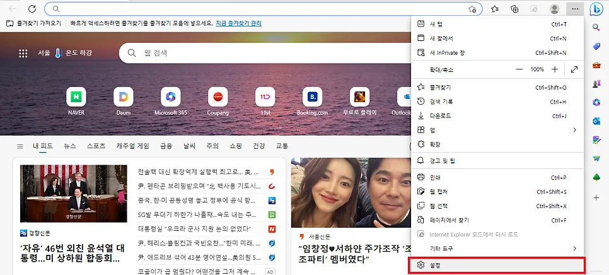The width and height of the screenshot is (609, 275).
Task: Zoom in with the menu plus button
Action: coord(555,69)
